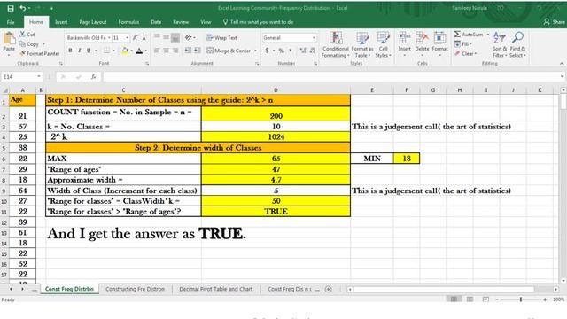The image size is (567, 319).
Task: Add a new sheet with plus icon
Action: [x=329, y=289]
